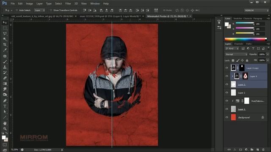Click the toolbar foreground color swatch
The height and width of the screenshot is (152, 271).
click(x=4, y=137)
